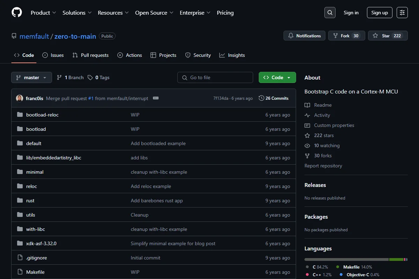The width and height of the screenshot is (419, 279).
Task: Click franc0is avatar thumbnail
Action: pos(20,98)
